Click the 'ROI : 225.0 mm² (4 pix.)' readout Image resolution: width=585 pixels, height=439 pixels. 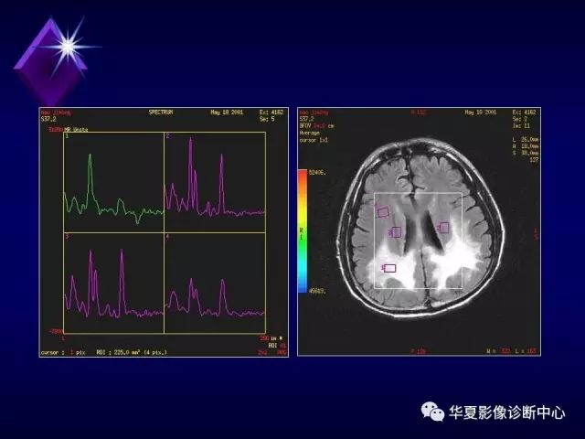tap(132, 352)
